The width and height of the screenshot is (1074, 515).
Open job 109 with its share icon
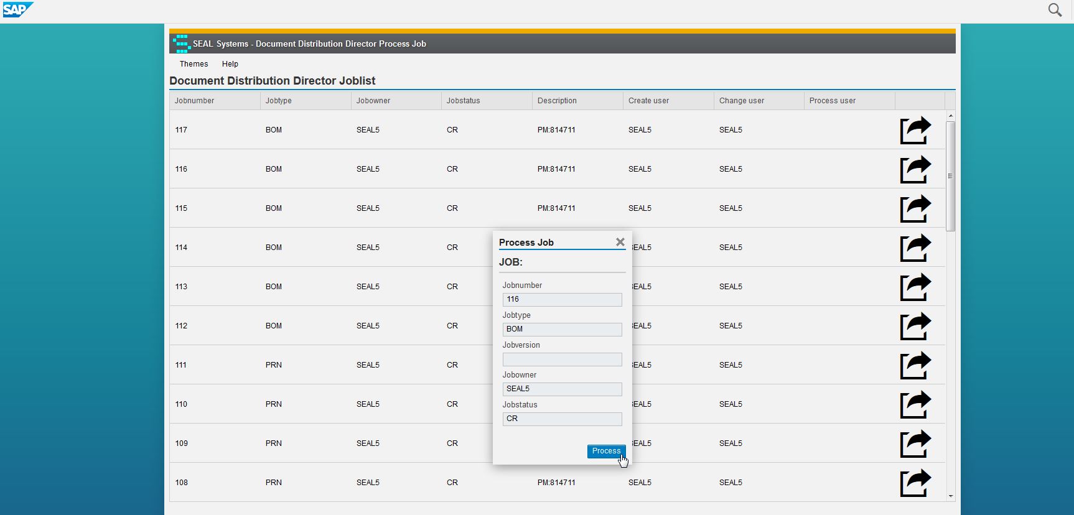tap(915, 444)
